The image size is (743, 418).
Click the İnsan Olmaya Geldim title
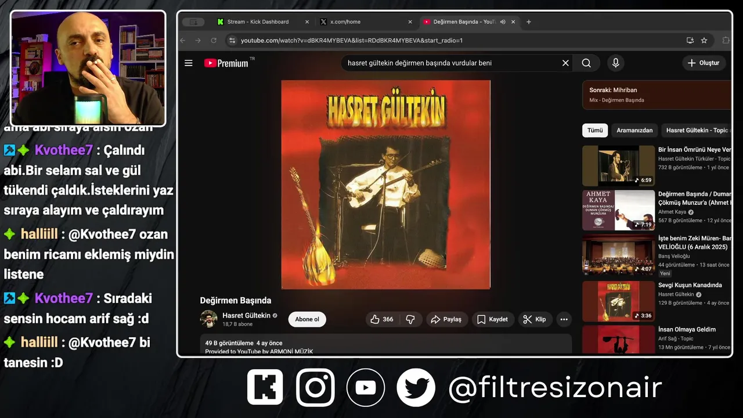coord(687,329)
